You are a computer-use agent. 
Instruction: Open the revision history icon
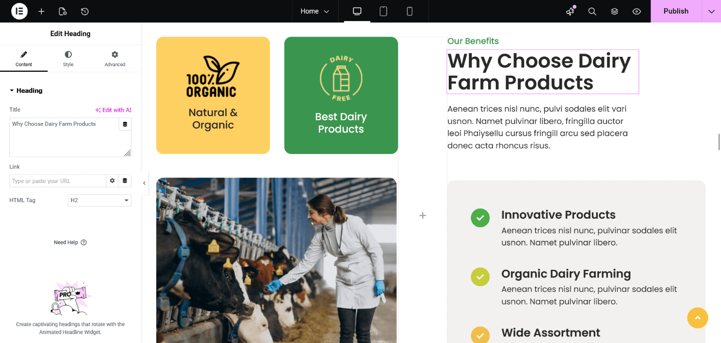[x=84, y=11]
